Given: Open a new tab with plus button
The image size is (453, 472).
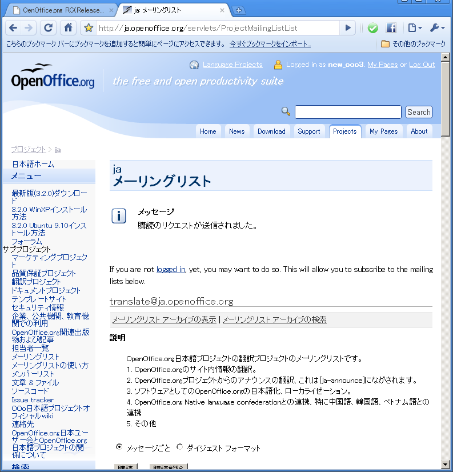Looking at the screenshot, I should click(x=239, y=10).
